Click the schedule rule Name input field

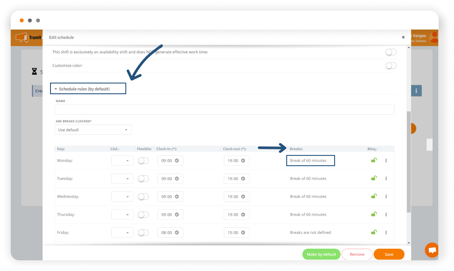[224, 110]
